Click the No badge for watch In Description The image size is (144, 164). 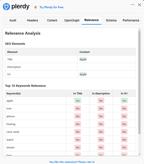(101, 140)
